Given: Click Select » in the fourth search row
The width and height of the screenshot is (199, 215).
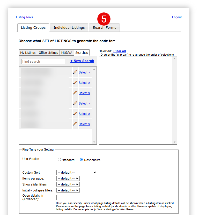Looking at the screenshot, I should coord(84,103).
